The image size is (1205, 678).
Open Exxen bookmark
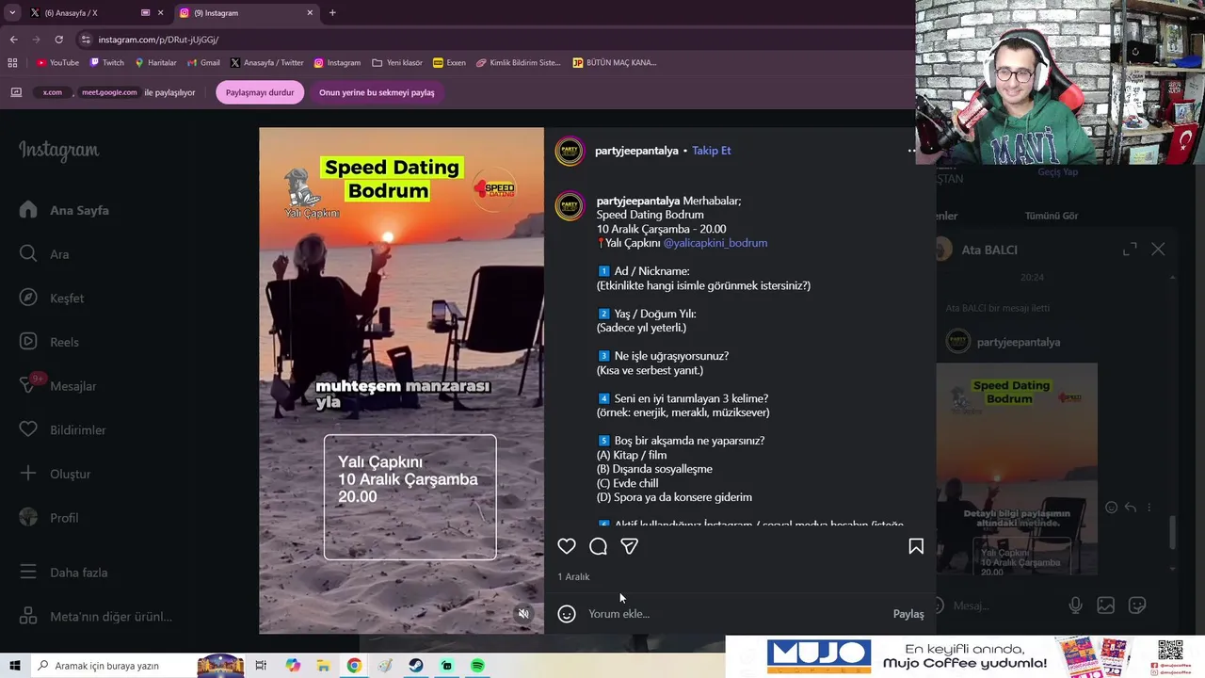(x=449, y=63)
